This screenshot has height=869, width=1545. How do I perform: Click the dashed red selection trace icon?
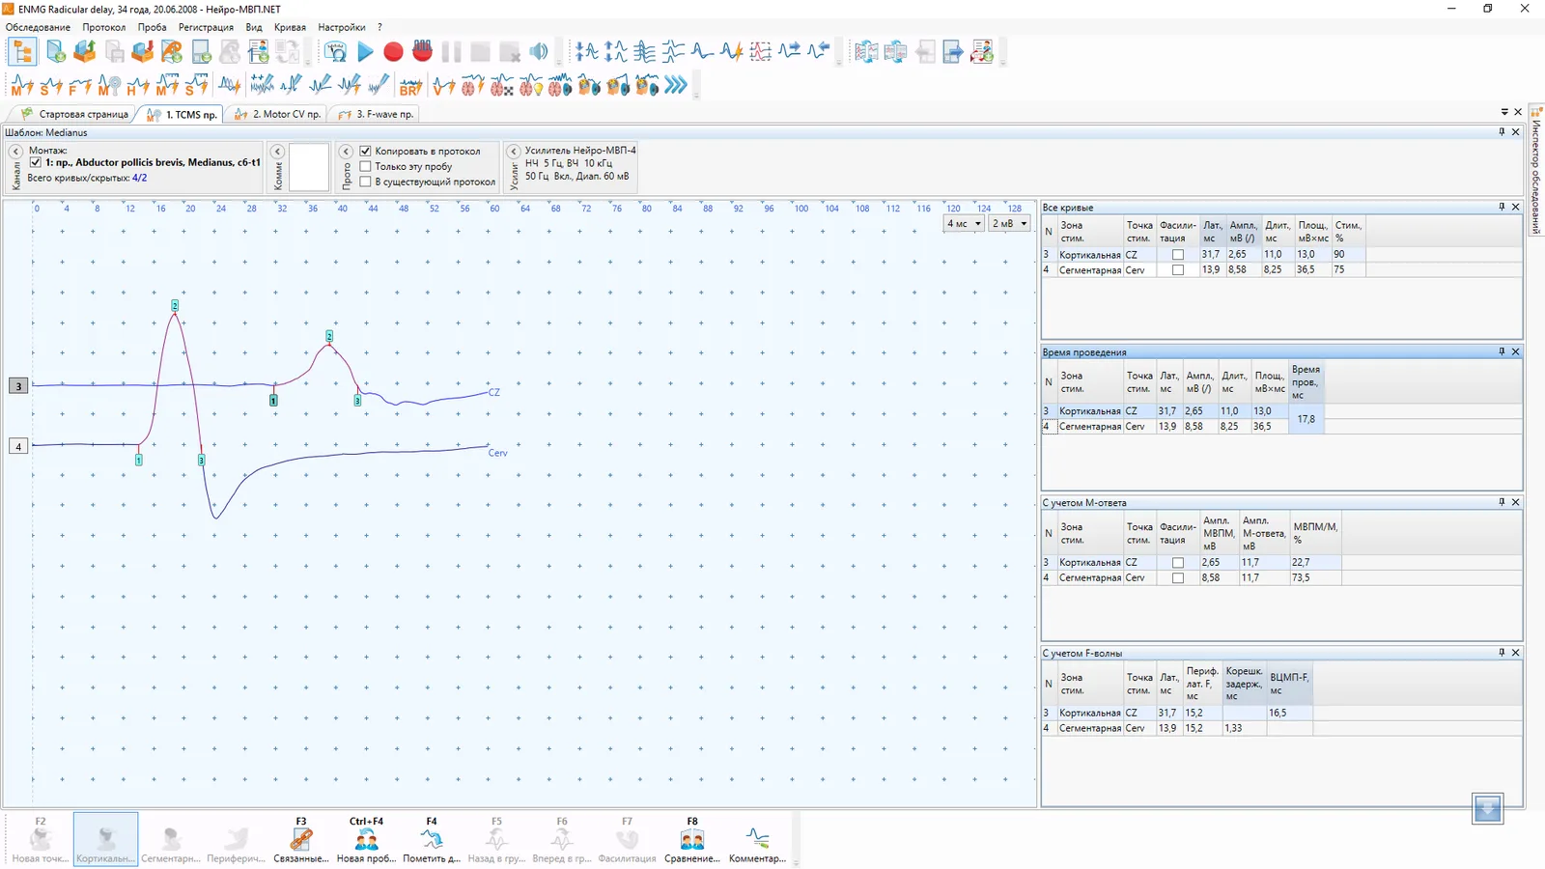coord(761,52)
